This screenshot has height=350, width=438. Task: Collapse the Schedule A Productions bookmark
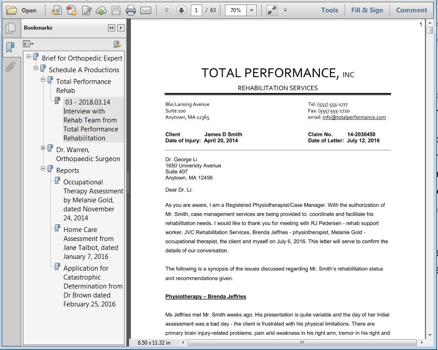click(x=36, y=68)
